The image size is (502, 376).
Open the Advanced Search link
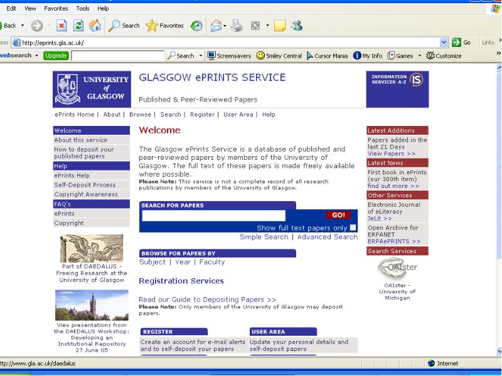click(x=327, y=237)
